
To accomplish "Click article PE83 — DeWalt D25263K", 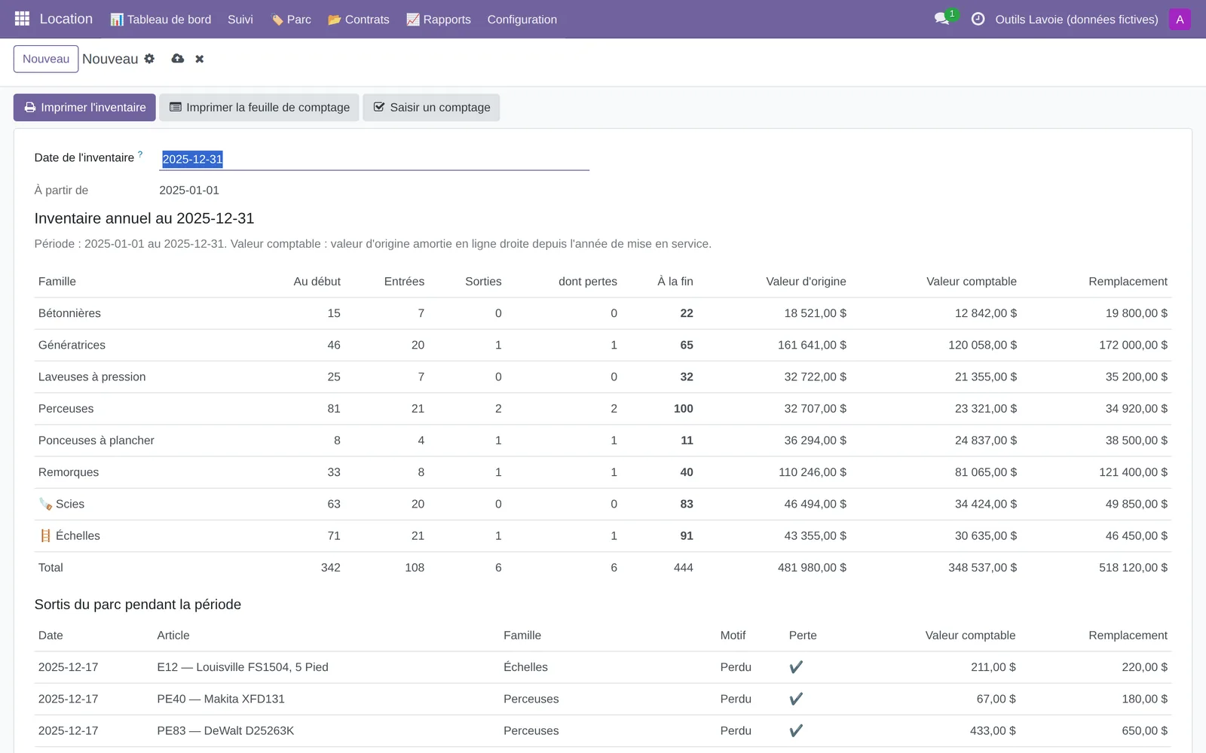I will (225, 730).
